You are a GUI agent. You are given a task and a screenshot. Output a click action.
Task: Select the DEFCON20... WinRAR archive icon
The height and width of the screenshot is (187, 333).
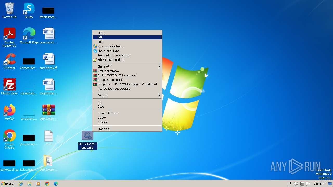pos(48,112)
